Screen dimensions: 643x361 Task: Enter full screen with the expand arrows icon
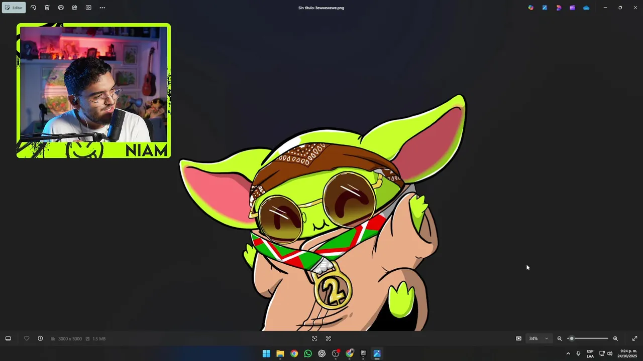tap(634, 338)
